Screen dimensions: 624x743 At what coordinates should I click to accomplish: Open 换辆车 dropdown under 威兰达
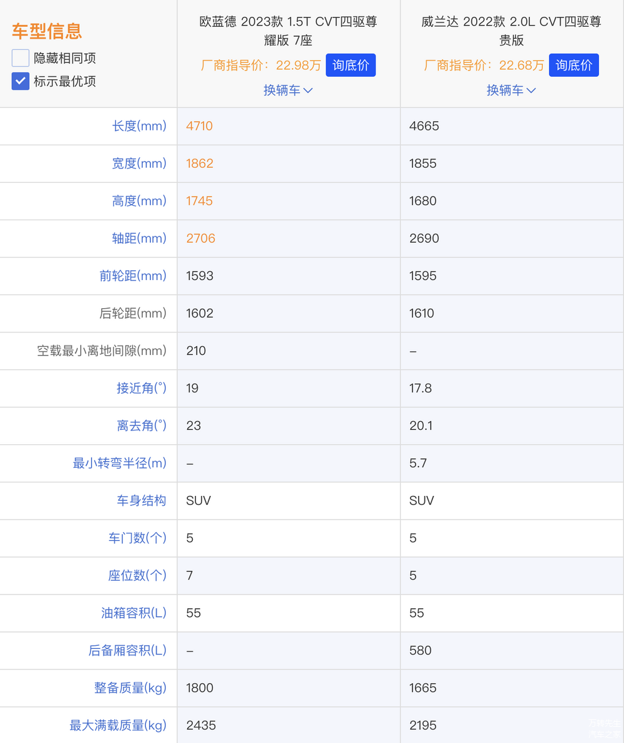[511, 90]
